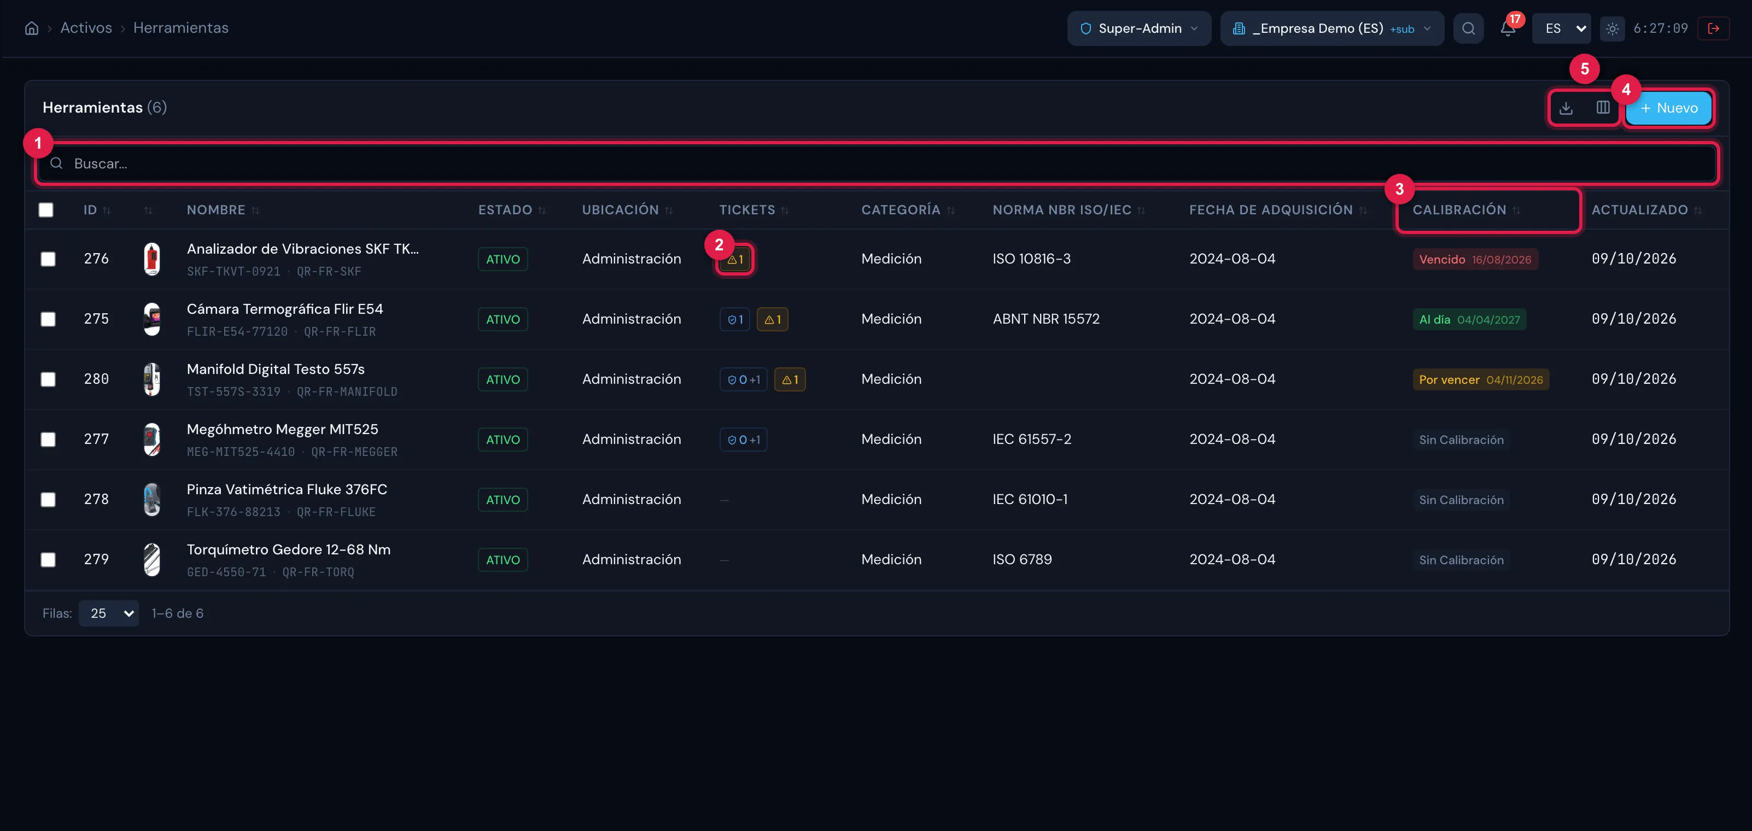Go to Activos in the breadcrumb
Image resolution: width=1752 pixels, height=831 pixels.
(86, 28)
